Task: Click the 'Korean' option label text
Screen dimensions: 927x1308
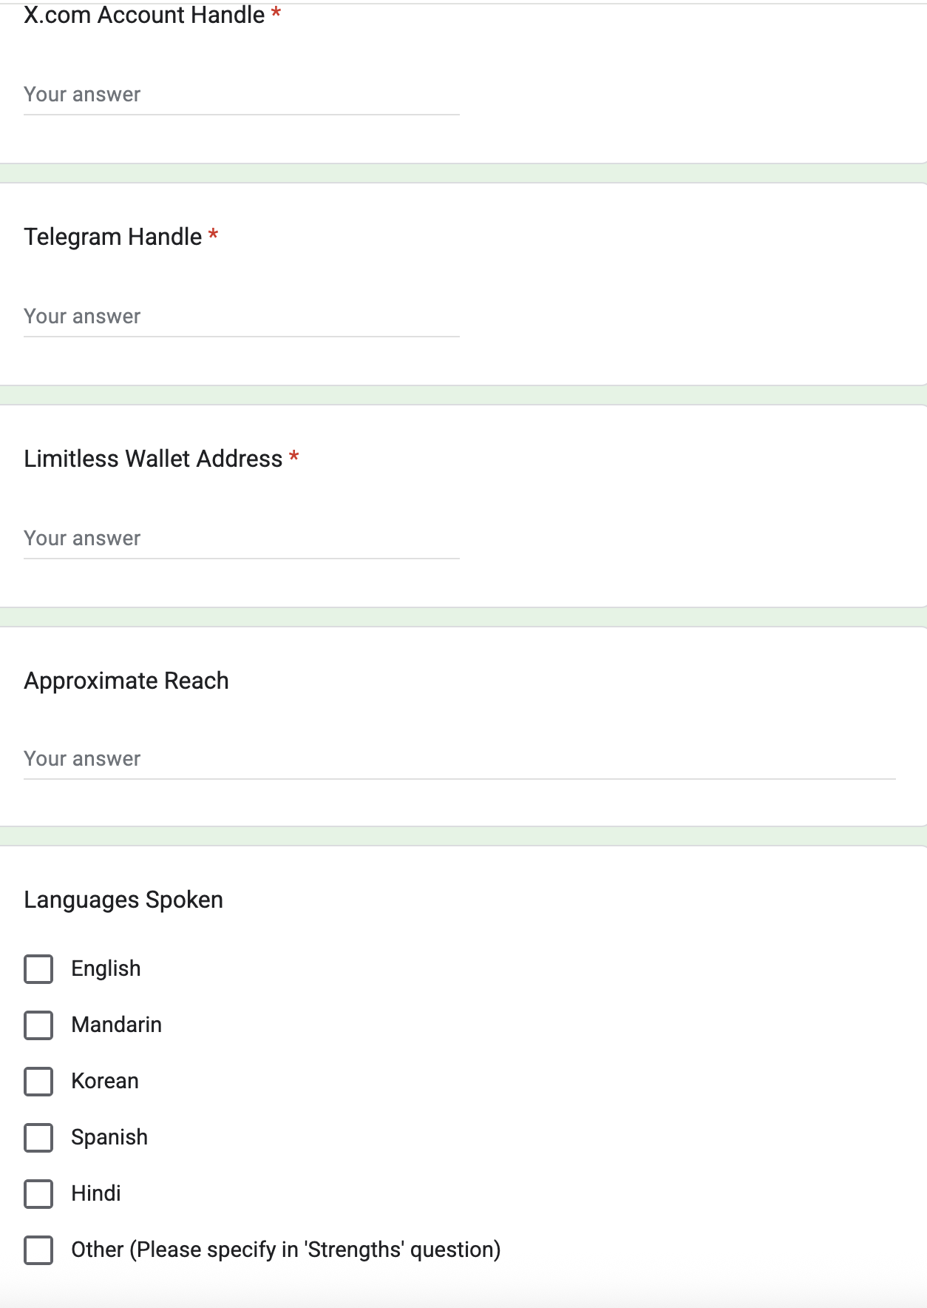Action: (x=105, y=1081)
